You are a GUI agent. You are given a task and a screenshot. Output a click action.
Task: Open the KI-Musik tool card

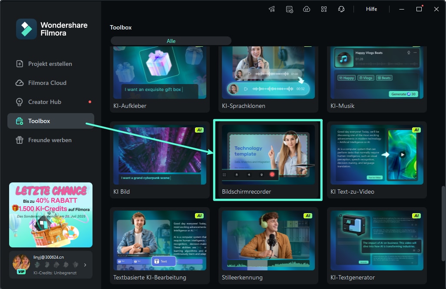377,79
